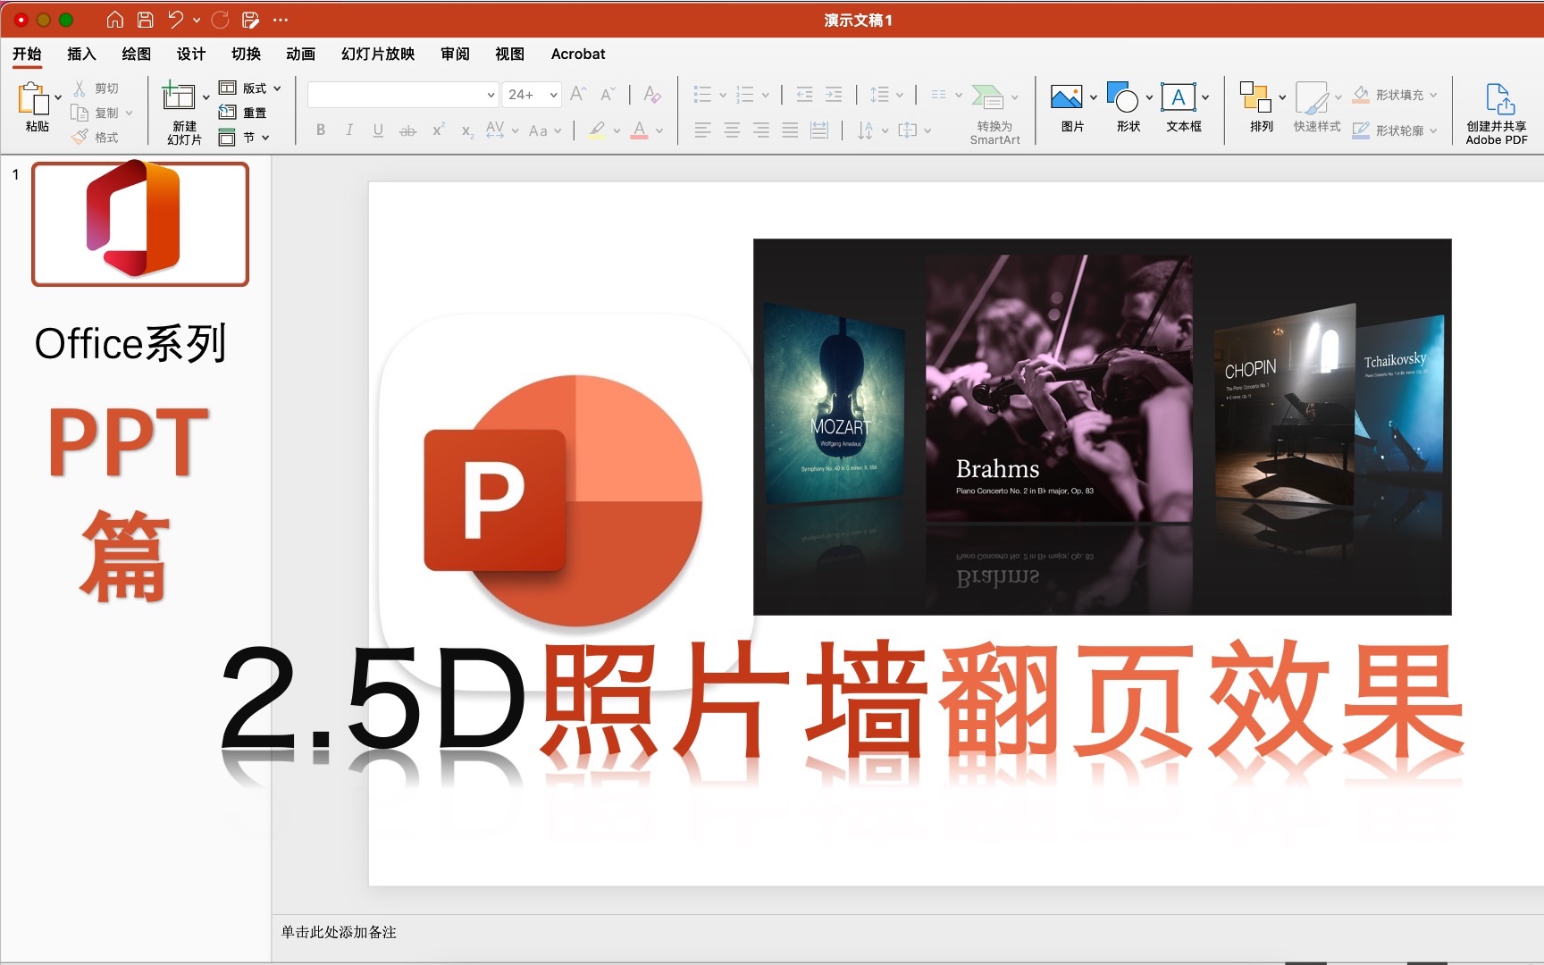Click the font color red swatch
This screenshot has width=1544, height=965.
tap(640, 134)
